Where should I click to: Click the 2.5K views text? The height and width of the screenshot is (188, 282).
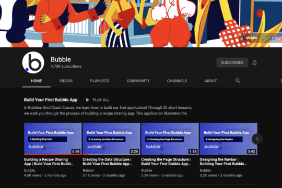150,176
